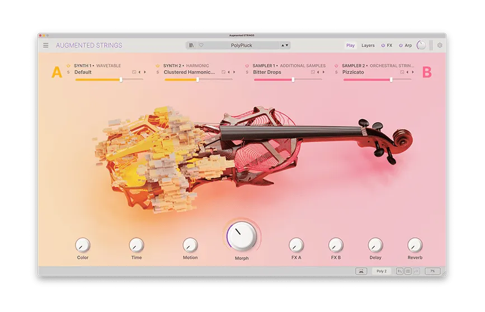The width and height of the screenshot is (485, 312).
Task: Click the FX A macro knob
Action: [296, 245]
